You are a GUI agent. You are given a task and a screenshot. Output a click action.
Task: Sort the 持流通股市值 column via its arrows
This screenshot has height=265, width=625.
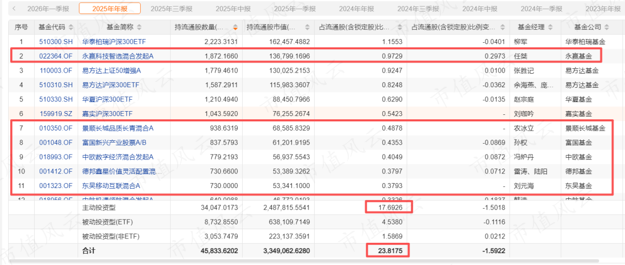(307, 27)
